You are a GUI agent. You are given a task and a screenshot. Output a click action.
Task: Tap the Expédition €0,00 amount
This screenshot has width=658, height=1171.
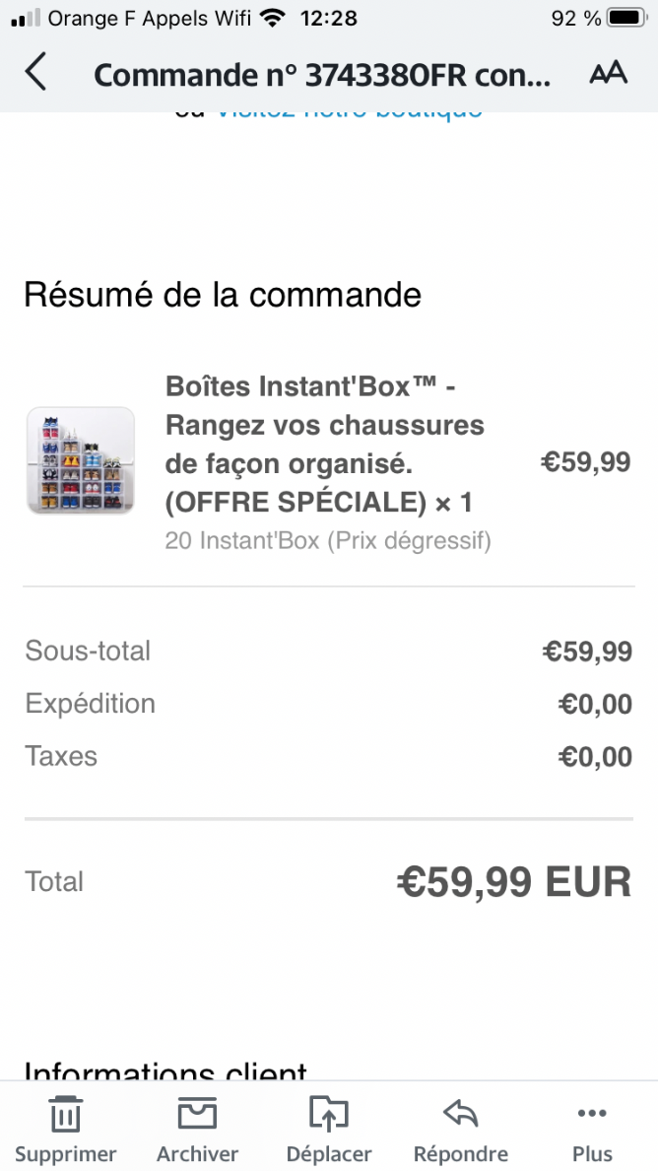point(595,704)
